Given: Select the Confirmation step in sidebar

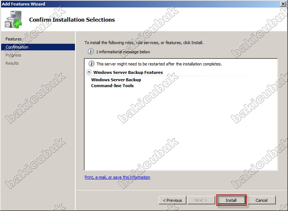Looking at the screenshot, I should pos(17,47).
